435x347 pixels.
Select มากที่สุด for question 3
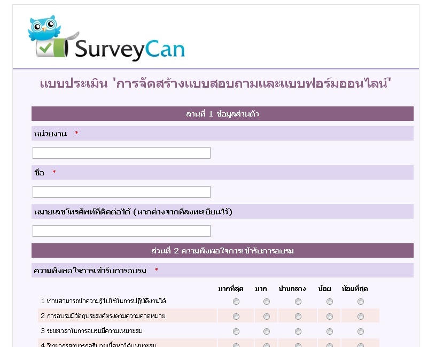pos(236,331)
